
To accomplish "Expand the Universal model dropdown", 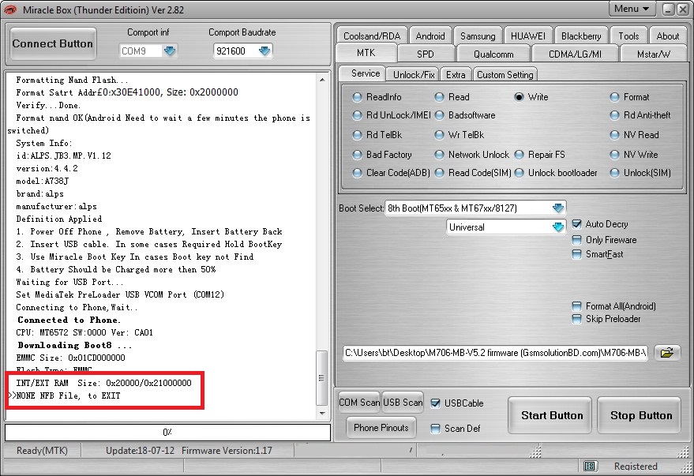I will (558, 227).
